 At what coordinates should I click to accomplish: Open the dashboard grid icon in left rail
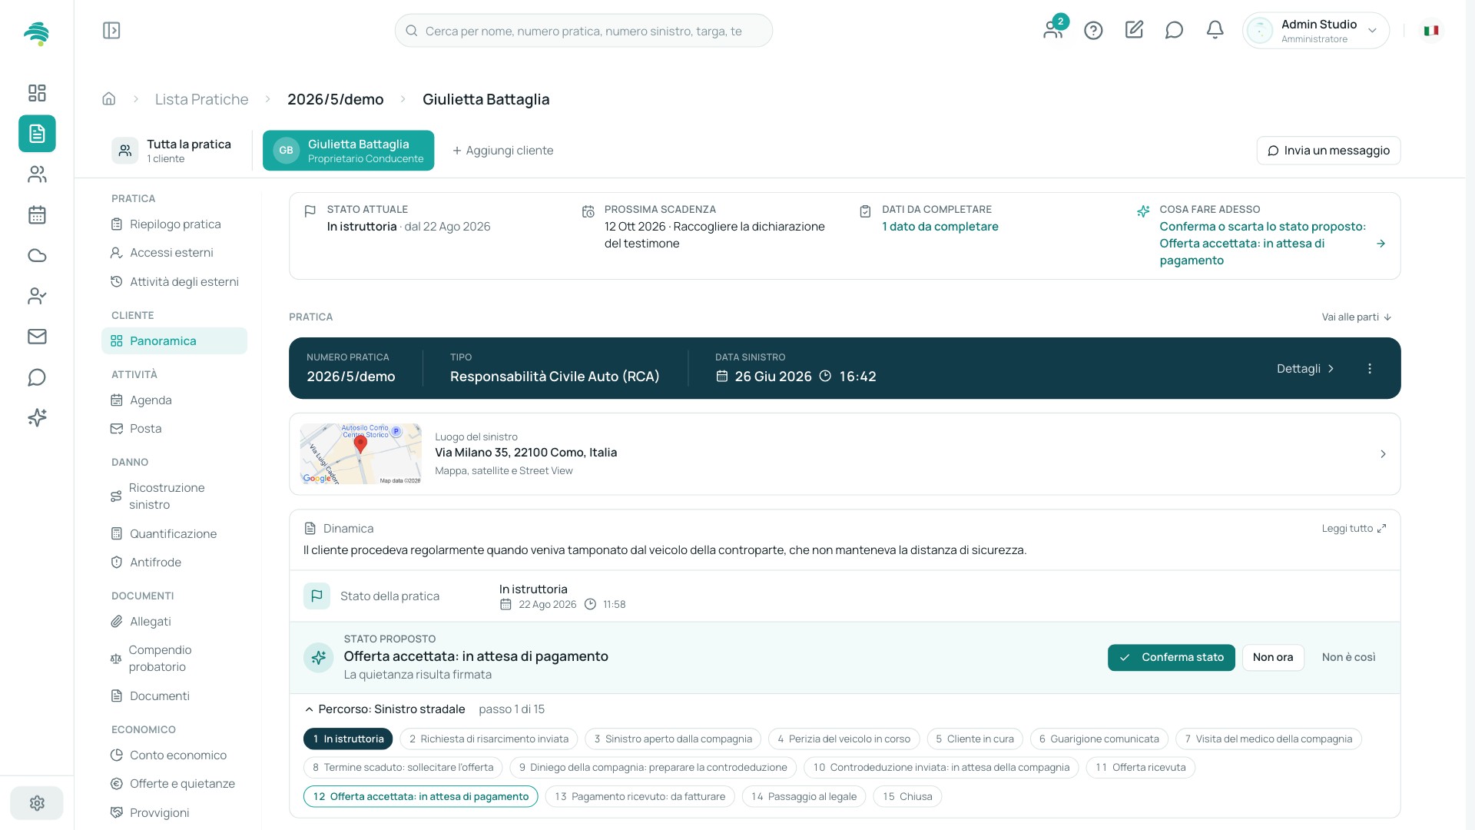(37, 93)
